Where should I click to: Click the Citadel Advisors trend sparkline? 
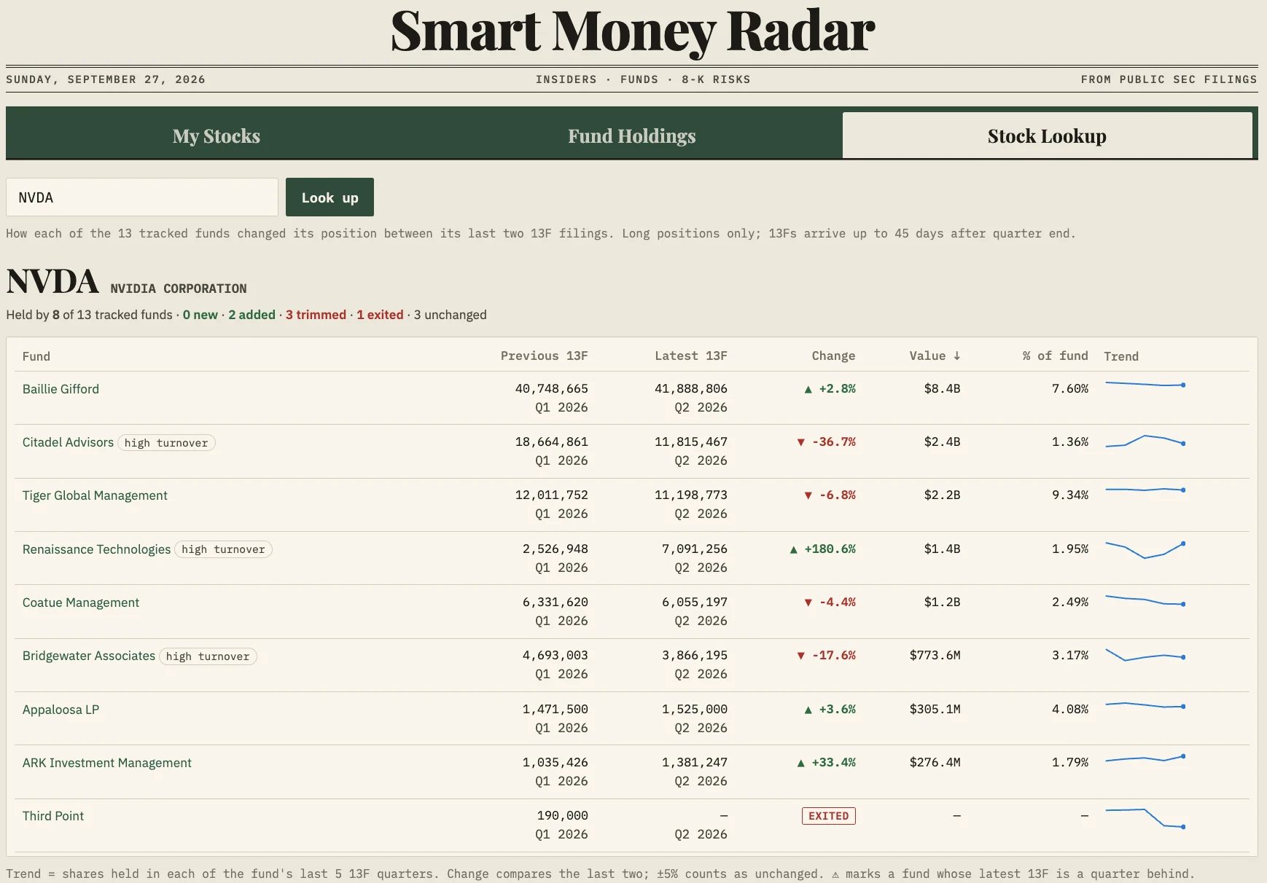[x=1145, y=441]
